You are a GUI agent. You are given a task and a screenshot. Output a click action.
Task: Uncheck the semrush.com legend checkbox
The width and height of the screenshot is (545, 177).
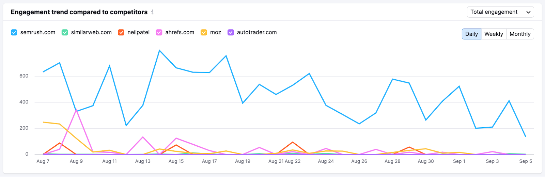click(x=14, y=32)
